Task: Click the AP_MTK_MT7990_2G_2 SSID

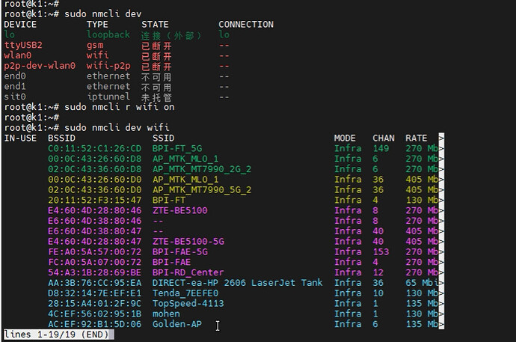Action: pos(202,169)
